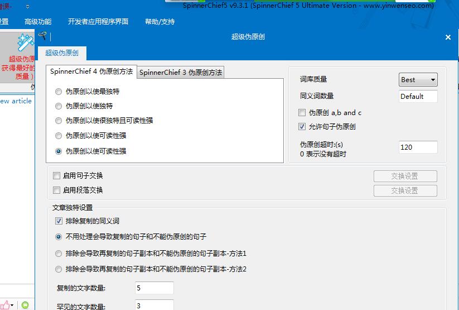Enable the 启用段落交换 checkbox
The height and width of the screenshot is (310, 459).
click(x=56, y=190)
